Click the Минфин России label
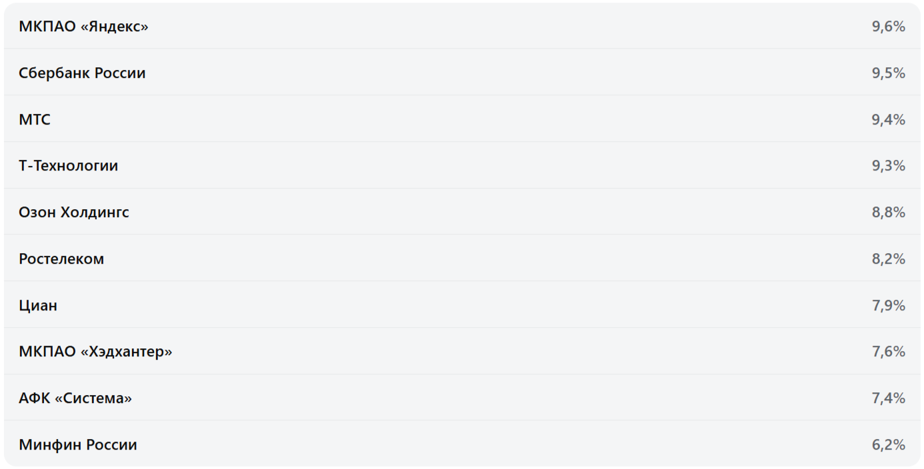Image resolution: width=924 pixels, height=469 pixels. pyautogui.click(x=78, y=445)
